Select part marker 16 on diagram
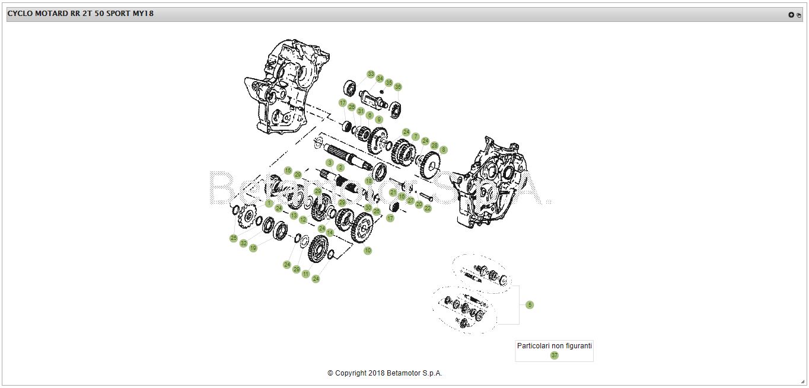The image size is (809, 388). 402,196
